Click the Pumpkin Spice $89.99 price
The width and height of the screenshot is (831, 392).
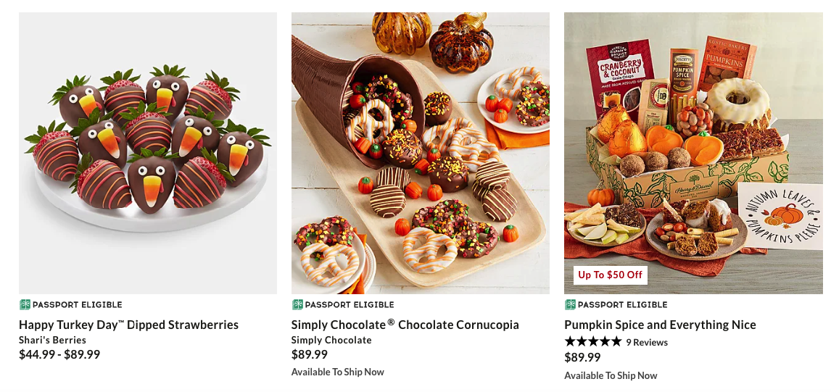tap(582, 357)
